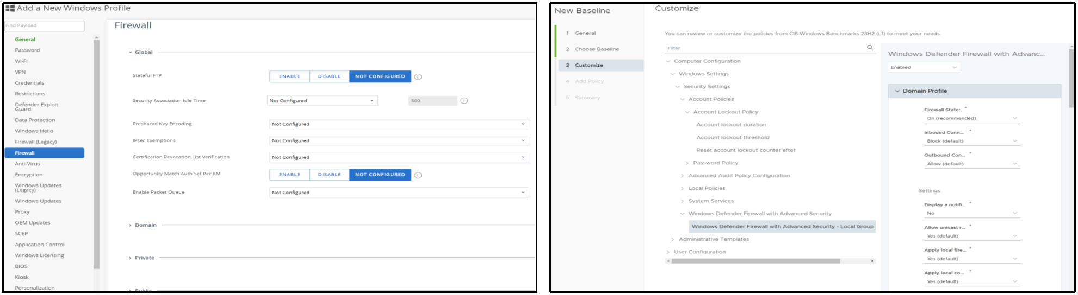Disable Opportunity Match Auth Set Per KM

pos(329,175)
